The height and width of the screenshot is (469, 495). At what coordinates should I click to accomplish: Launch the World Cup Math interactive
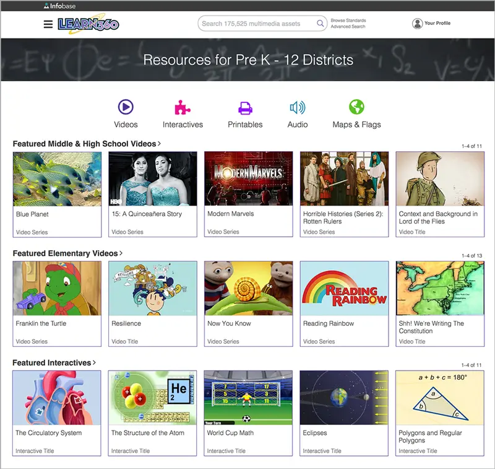pyautogui.click(x=248, y=398)
